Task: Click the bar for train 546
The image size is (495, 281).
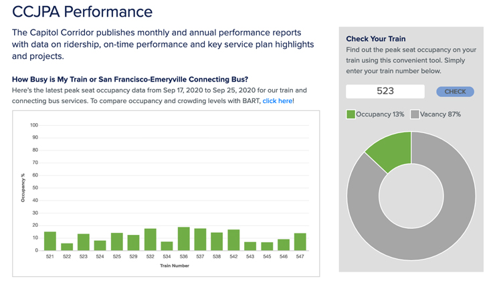Action: [x=284, y=245]
